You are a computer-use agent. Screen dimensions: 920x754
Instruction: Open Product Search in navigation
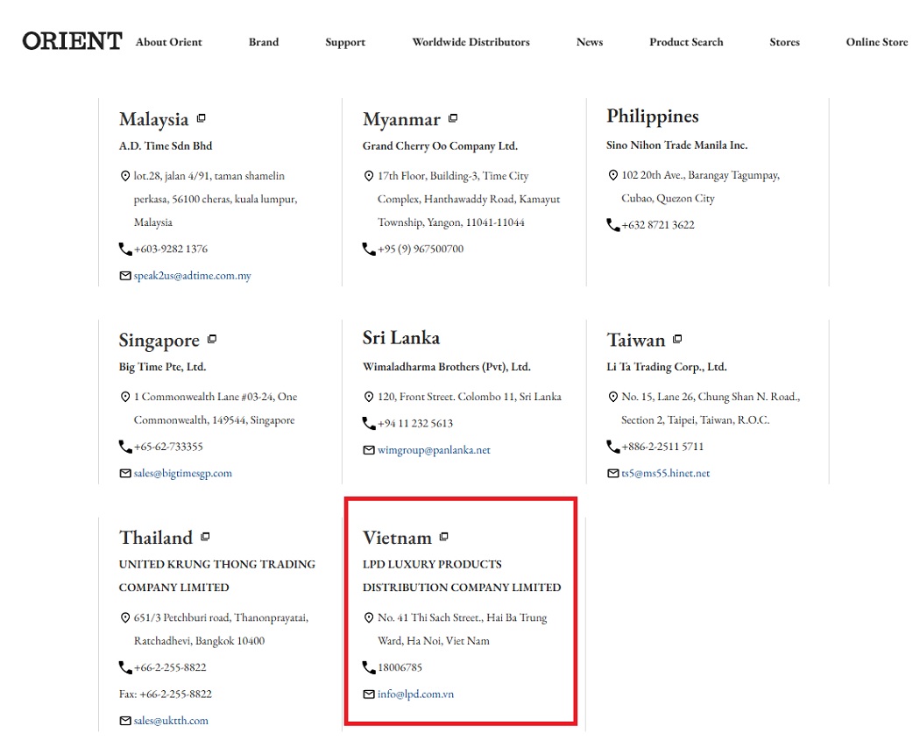686,42
